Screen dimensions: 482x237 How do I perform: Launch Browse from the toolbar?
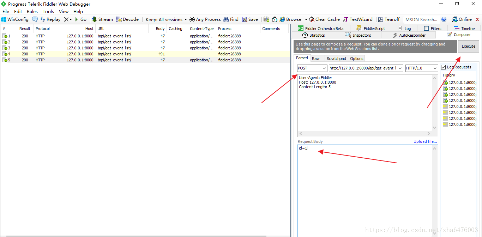tap(290, 19)
